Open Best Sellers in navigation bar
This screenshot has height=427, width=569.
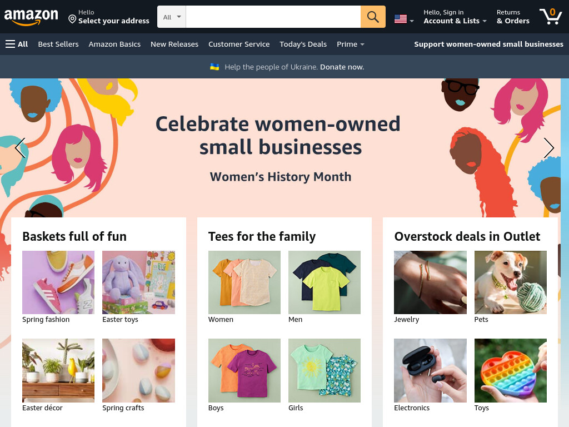[x=58, y=44]
